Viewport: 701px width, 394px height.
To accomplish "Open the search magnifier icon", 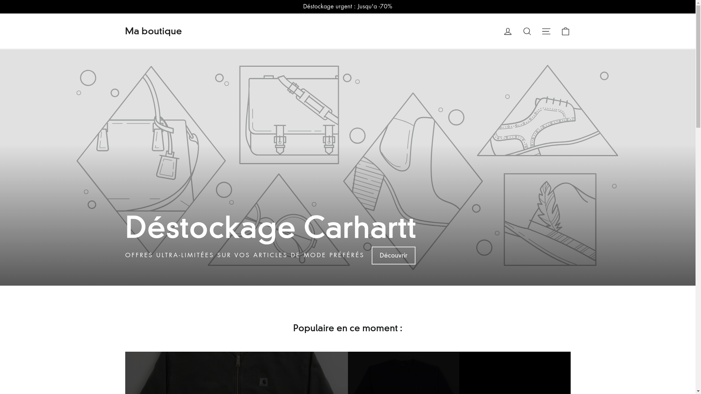I will coord(527,31).
